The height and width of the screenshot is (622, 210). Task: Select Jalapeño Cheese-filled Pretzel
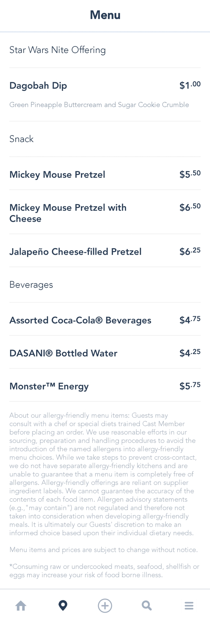coord(75,252)
